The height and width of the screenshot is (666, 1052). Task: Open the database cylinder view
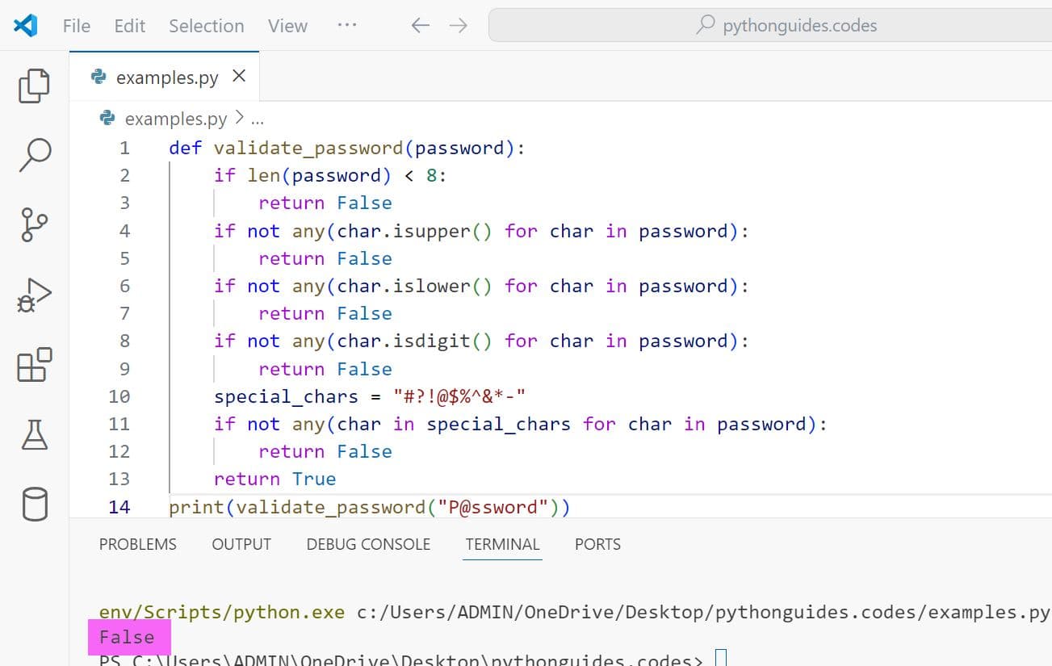(34, 505)
